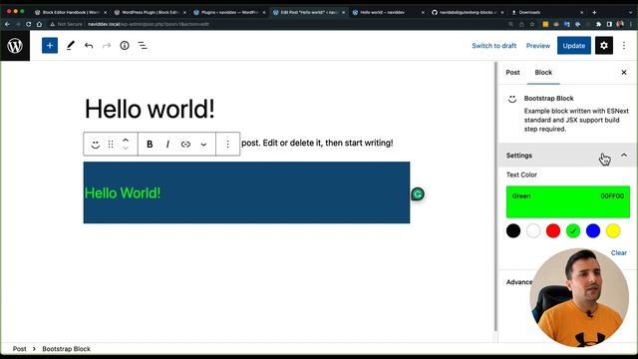Click the Update button

pos(574,46)
